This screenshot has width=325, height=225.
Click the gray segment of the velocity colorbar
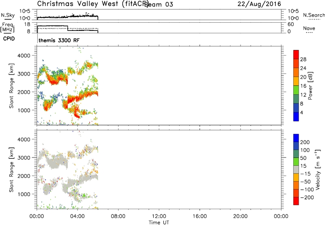point(296,170)
